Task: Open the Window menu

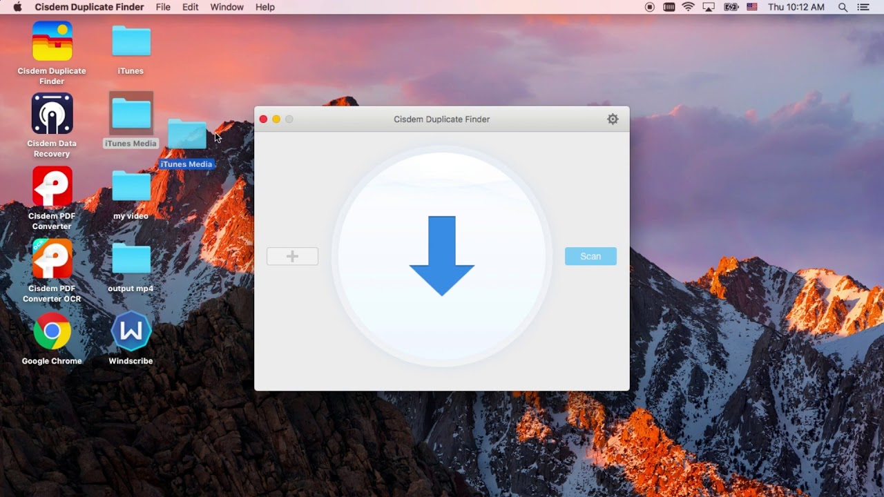Action: [227, 7]
